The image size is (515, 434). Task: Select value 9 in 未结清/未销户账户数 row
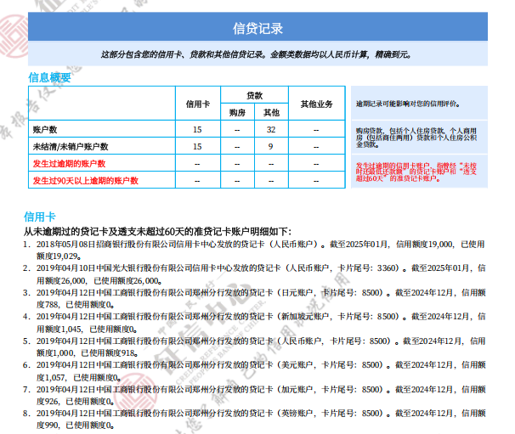(270, 147)
